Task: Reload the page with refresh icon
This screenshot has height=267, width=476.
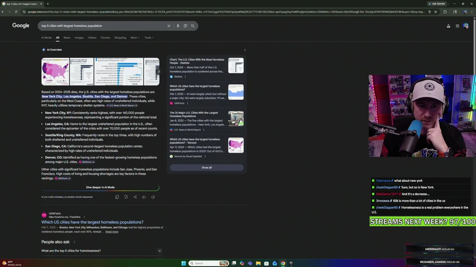Action: pyautogui.click(x=16, y=12)
